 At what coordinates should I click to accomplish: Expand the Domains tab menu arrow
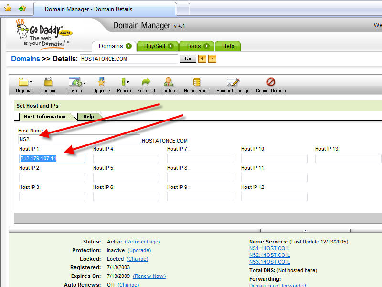128,46
